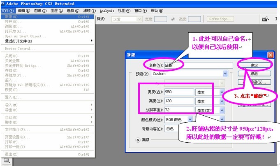Open the 颜色模式(M) RGB 颜色 dropdown
The width and height of the screenshot is (280, 166).
(x=178, y=119)
